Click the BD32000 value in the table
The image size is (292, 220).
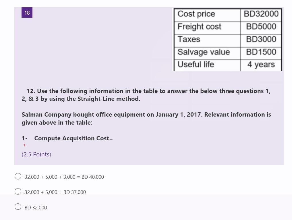(x=261, y=14)
